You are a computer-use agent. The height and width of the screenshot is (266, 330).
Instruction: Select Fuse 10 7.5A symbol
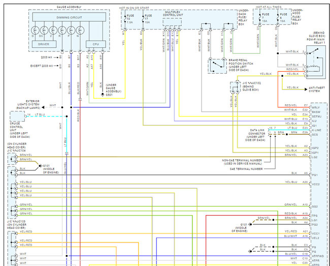[x=125, y=19]
